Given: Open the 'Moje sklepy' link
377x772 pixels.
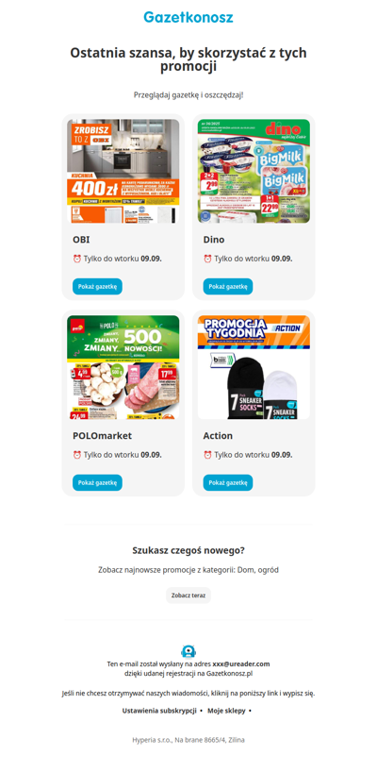Looking at the screenshot, I should point(226,711).
